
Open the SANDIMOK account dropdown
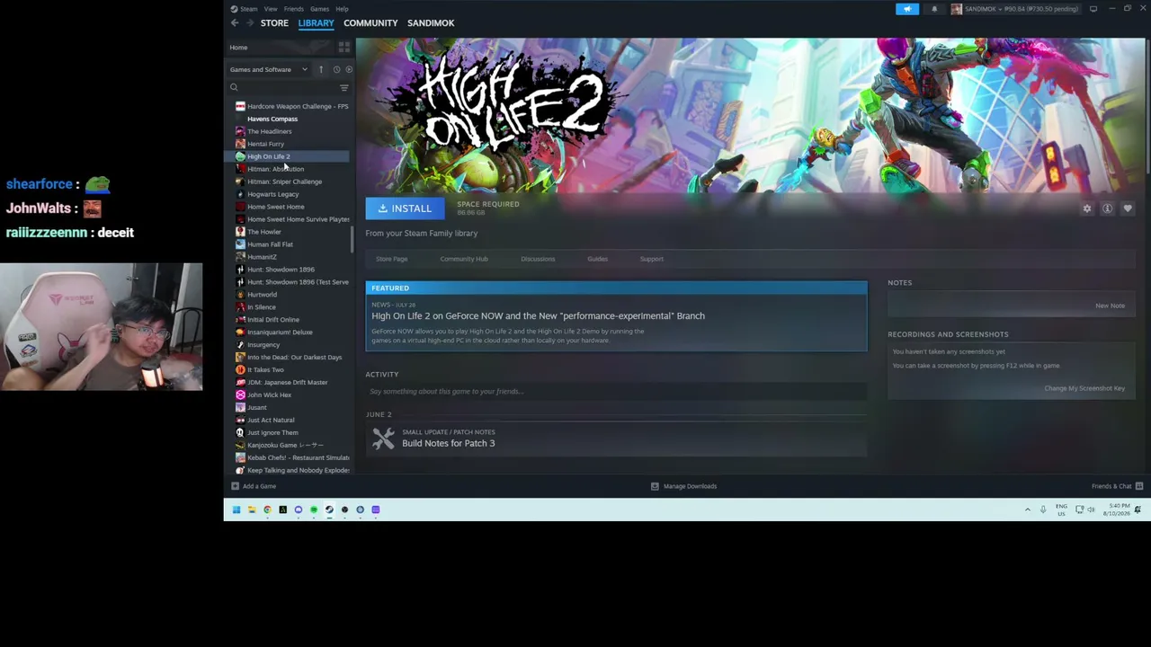pyautogui.click(x=1022, y=9)
